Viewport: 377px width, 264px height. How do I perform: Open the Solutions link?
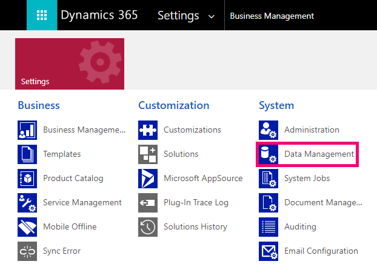[181, 154]
